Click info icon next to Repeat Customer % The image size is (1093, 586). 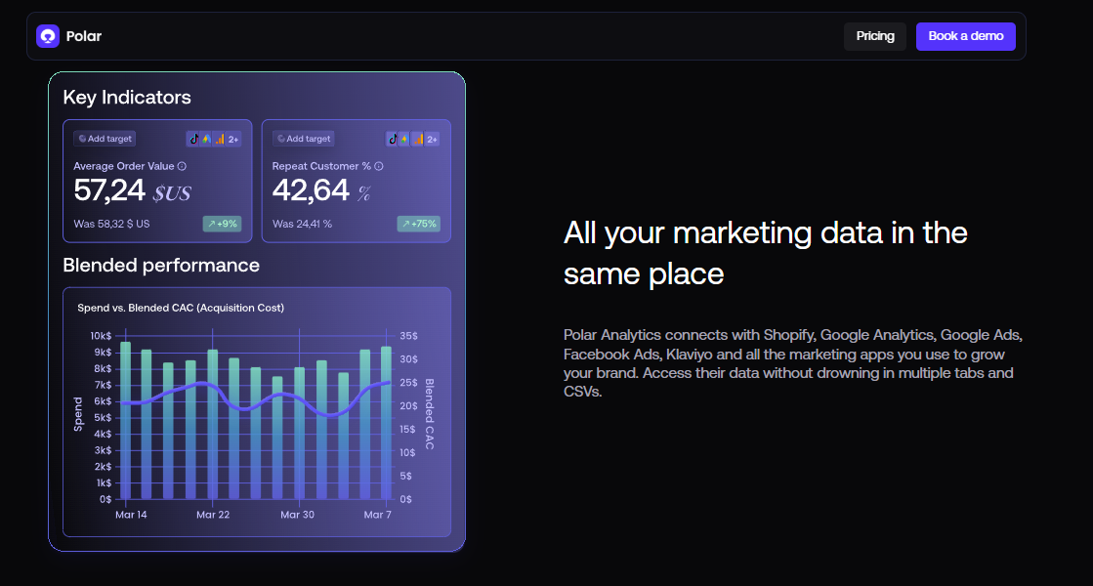coord(379,166)
